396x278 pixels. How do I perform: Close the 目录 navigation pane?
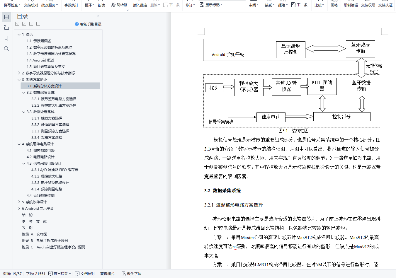(x=98, y=16)
